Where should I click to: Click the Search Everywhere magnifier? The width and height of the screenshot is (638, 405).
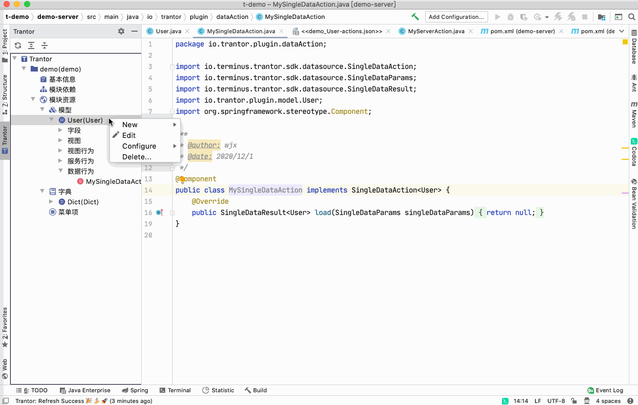(631, 17)
